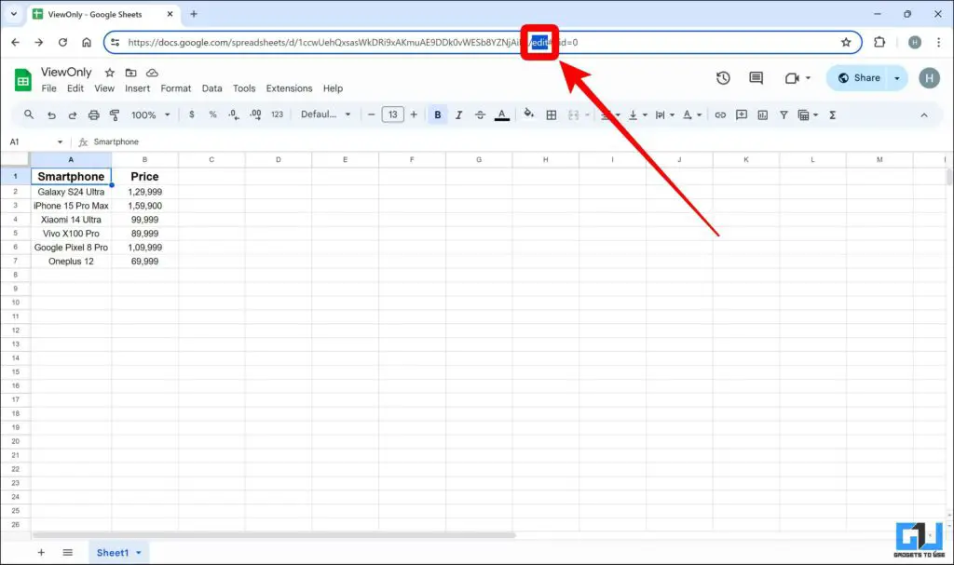Click the font size field showing 13
The image size is (954, 565).
(392, 114)
